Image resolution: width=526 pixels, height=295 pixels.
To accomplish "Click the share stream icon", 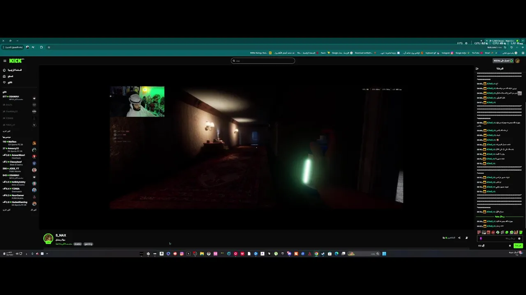I will tap(459, 238).
